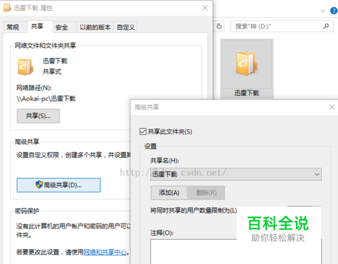Click 将同时共享的用户数量限制为(L) label
Viewport: 338px width, 264px height.
193,211
